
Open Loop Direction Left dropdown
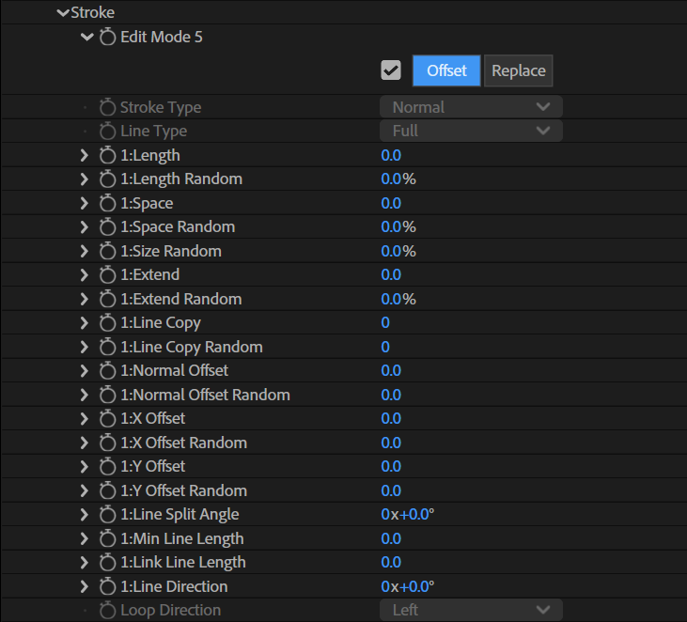(471, 610)
